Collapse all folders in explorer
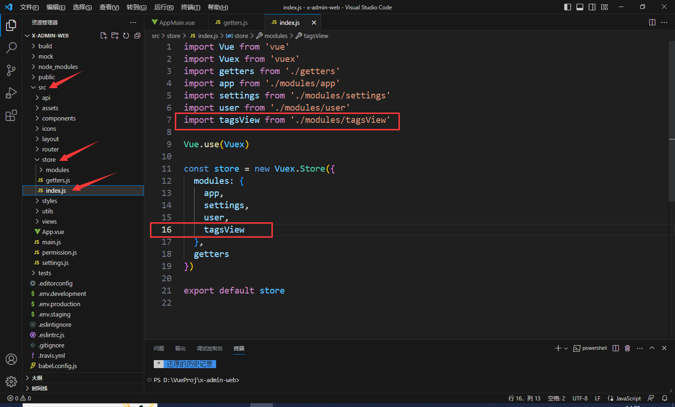The width and height of the screenshot is (675, 407). pyautogui.click(x=137, y=36)
